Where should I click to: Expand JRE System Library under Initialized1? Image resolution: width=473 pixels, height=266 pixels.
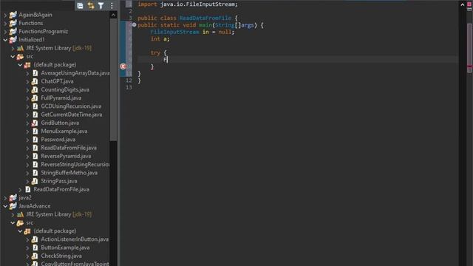pyautogui.click(x=13, y=48)
